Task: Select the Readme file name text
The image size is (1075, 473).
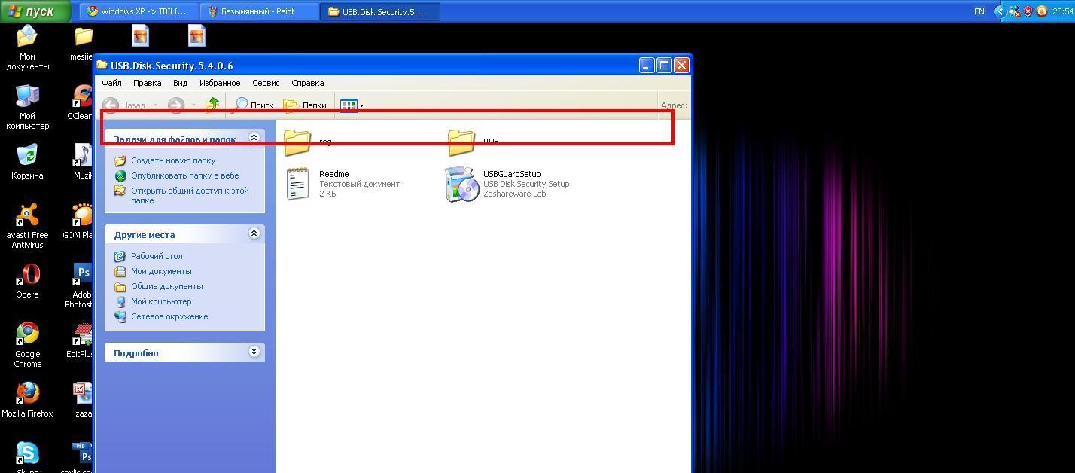Action: tap(333, 174)
